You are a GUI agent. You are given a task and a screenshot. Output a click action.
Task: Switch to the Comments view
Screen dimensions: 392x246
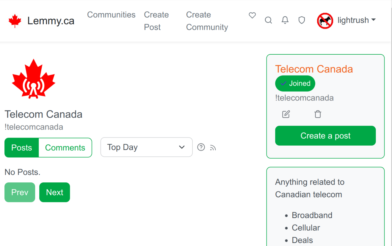click(65, 147)
